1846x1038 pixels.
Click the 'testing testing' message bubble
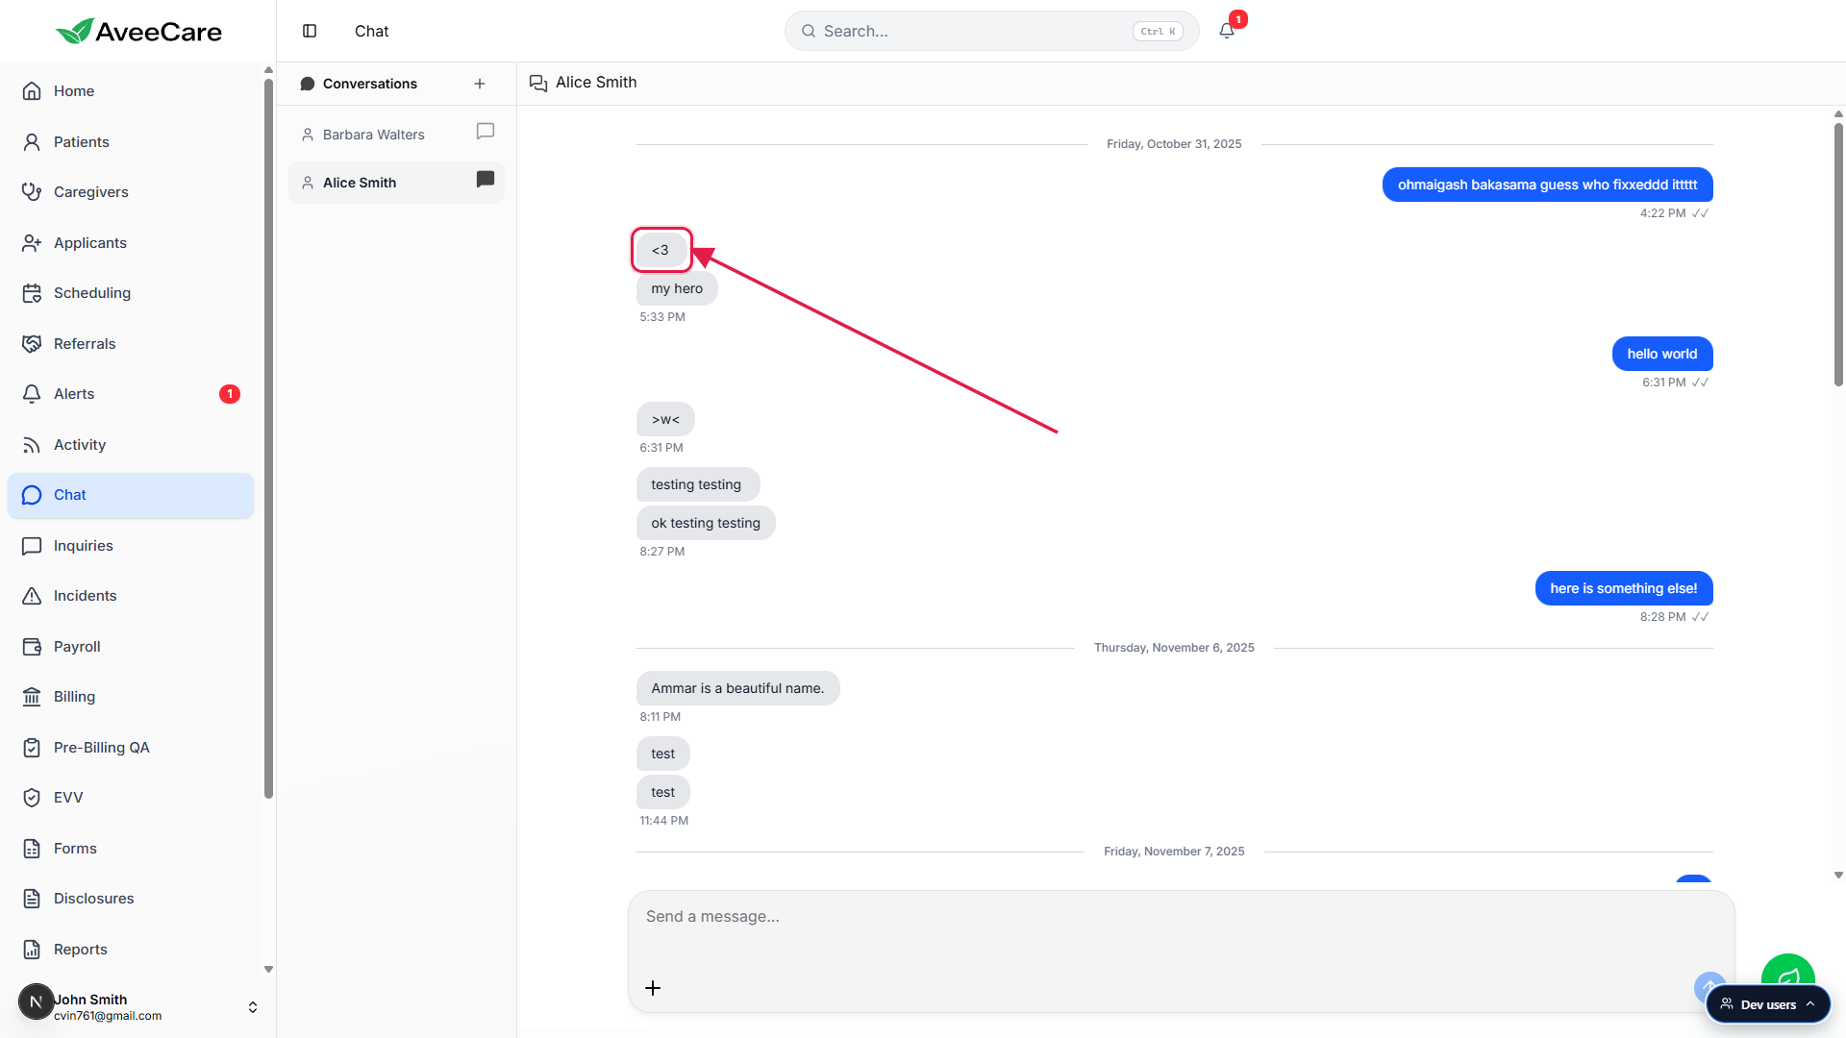click(x=697, y=484)
